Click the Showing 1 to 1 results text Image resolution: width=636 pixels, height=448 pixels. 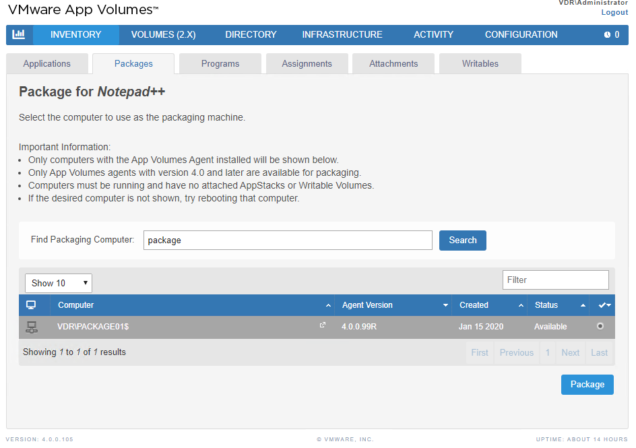click(x=74, y=352)
